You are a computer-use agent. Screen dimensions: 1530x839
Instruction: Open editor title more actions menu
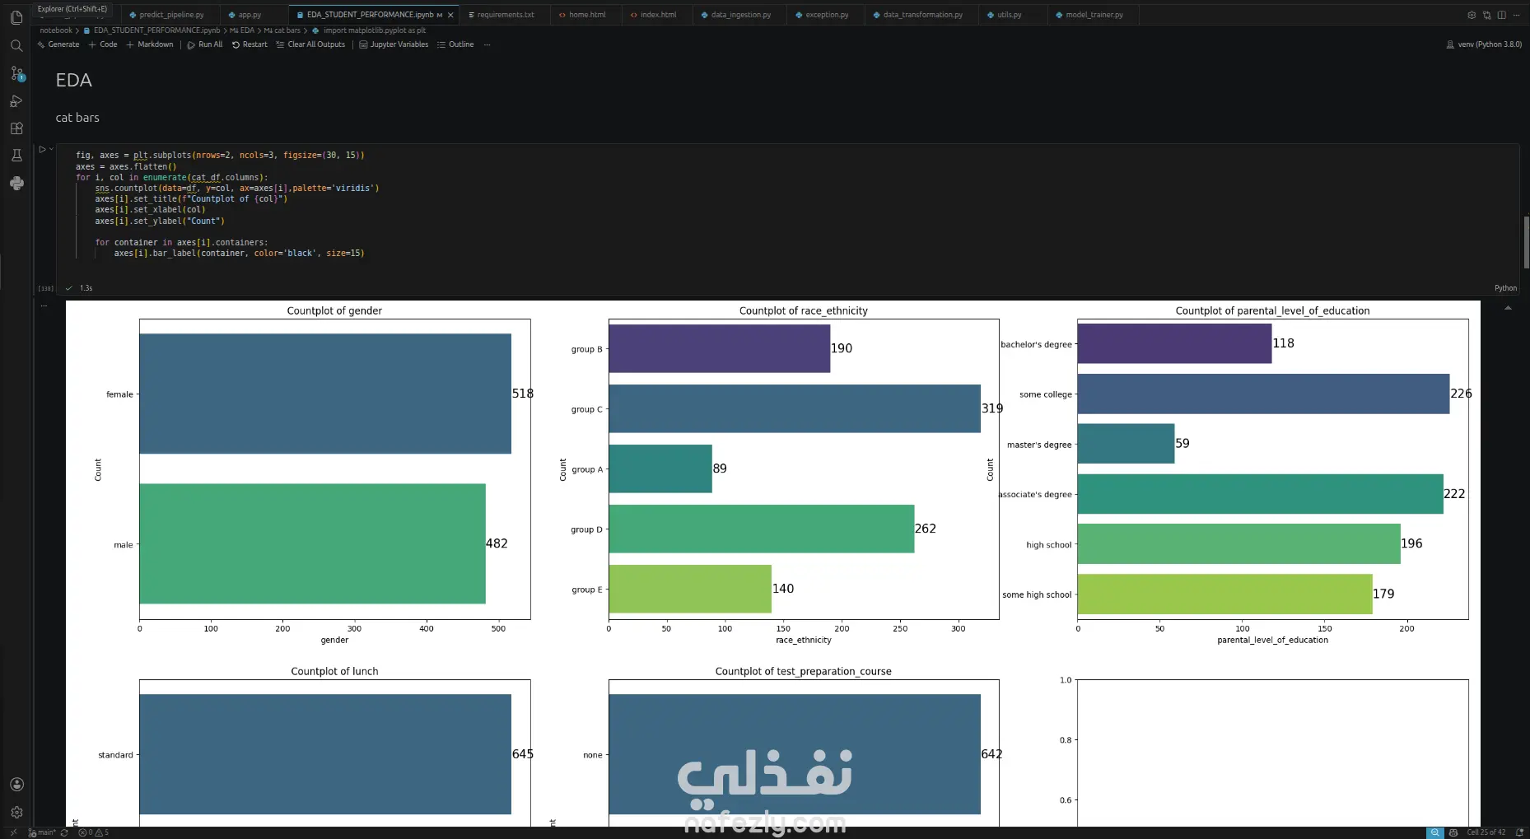click(x=1516, y=15)
